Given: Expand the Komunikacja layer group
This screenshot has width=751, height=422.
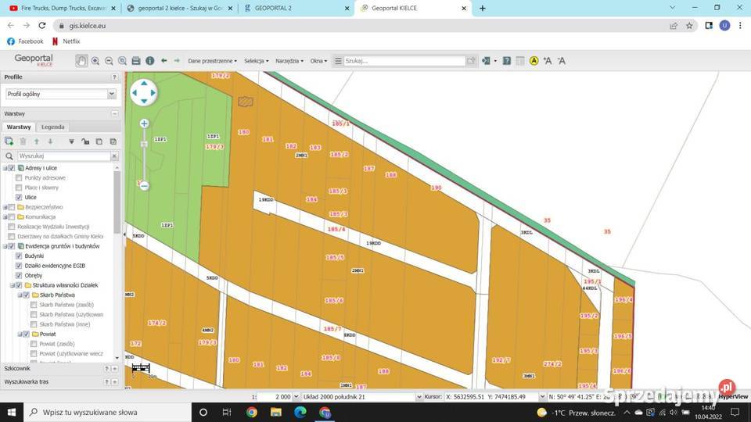Looking at the screenshot, I should (4, 216).
